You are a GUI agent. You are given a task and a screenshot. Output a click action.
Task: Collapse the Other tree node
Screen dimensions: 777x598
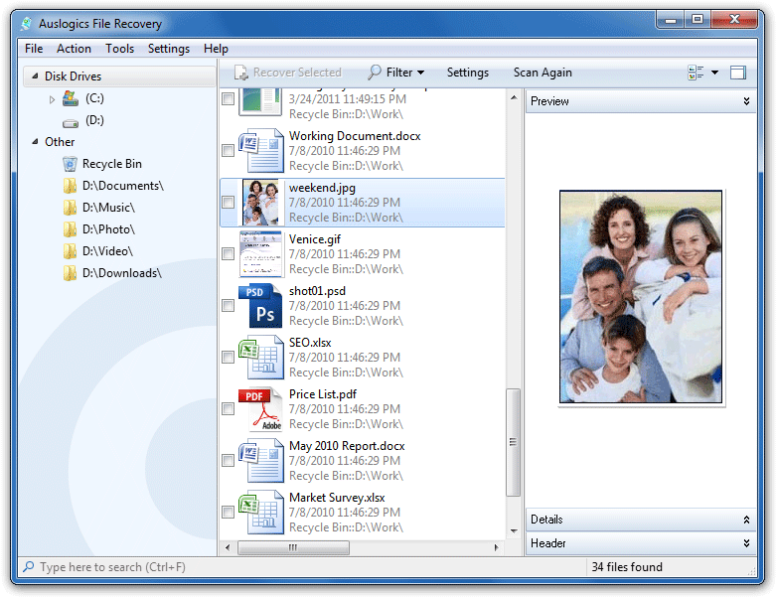click(x=35, y=142)
